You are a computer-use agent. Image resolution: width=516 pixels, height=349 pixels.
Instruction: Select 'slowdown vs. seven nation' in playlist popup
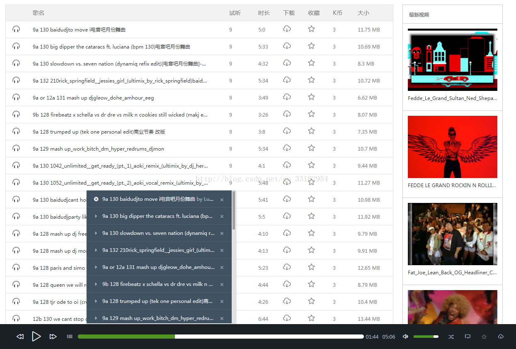pyautogui.click(x=158, y=233)
